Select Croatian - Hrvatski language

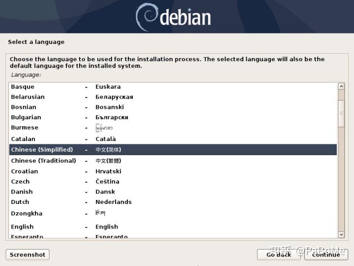(x=173, y=171)
